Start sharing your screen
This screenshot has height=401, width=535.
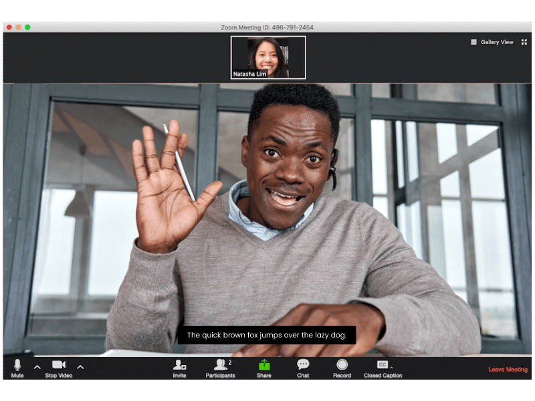(263, 369)
